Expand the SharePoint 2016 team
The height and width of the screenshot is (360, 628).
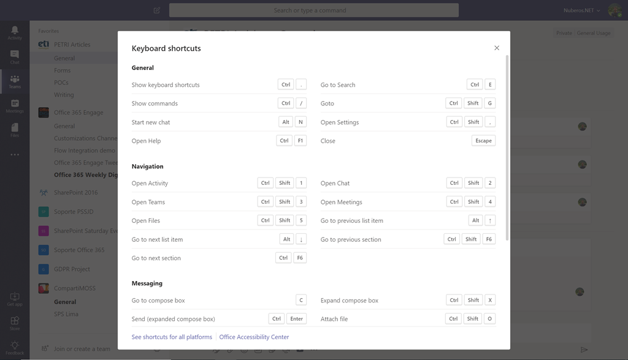(75, 192)
